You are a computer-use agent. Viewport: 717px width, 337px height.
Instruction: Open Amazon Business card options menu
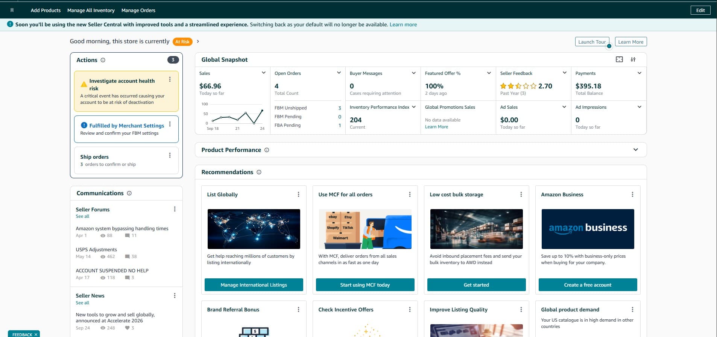(x=632, y=194)
